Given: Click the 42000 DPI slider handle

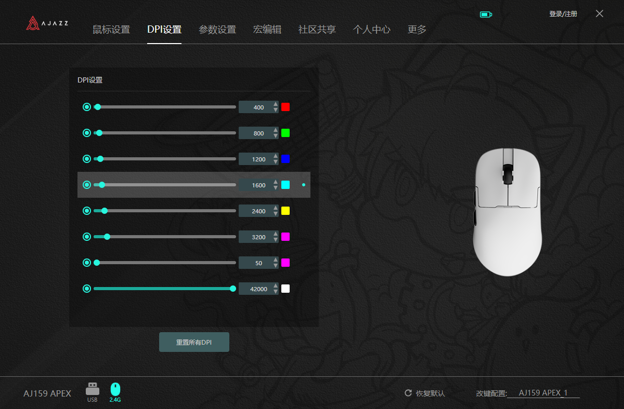Looking at the screenshot, I should (x=233, y=289).
